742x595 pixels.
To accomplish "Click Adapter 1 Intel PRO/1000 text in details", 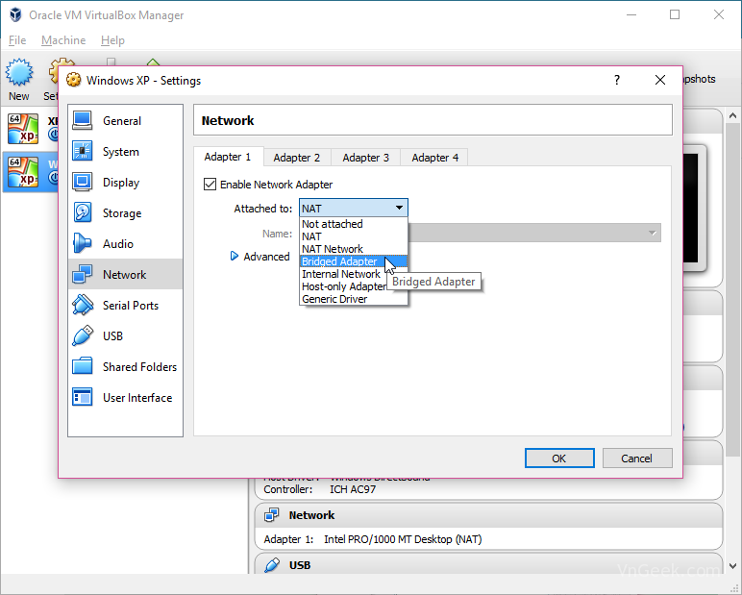I will pos(373,539).
